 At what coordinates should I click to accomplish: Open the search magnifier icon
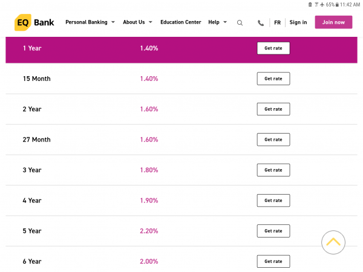point(240,23)
